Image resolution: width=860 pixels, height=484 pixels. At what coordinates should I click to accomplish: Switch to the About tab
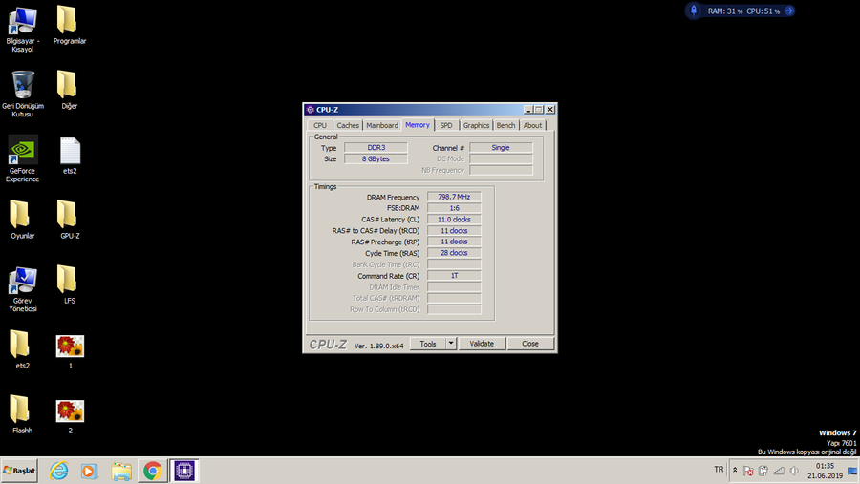[532, 125]
